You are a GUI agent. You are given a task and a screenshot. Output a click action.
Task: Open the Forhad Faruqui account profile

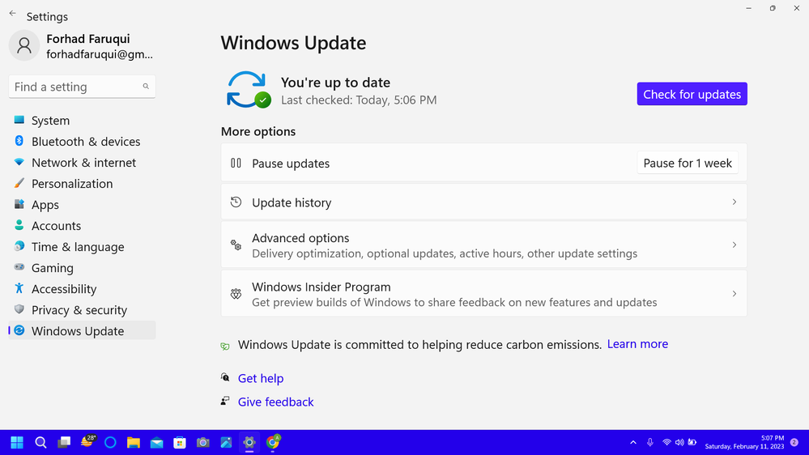[82, 46]
